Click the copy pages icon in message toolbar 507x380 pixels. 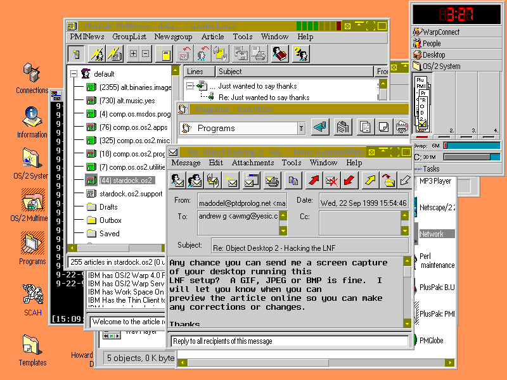point(293,180)
